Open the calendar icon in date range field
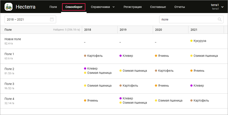Viewport: 228px width, 115px height. pos(52,19)
